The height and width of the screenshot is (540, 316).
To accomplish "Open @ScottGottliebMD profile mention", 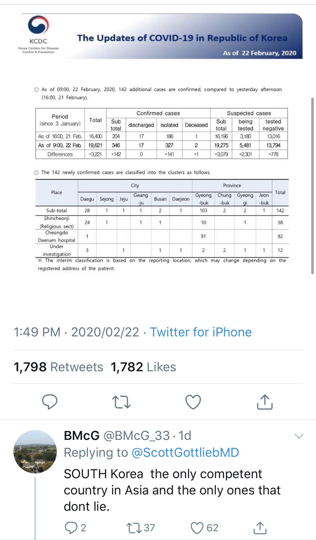I will point(185,452).
